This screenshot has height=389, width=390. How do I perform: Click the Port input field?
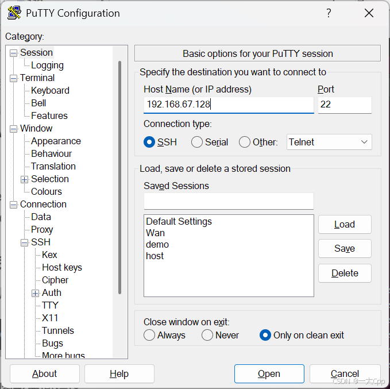[x=345, y=105]
